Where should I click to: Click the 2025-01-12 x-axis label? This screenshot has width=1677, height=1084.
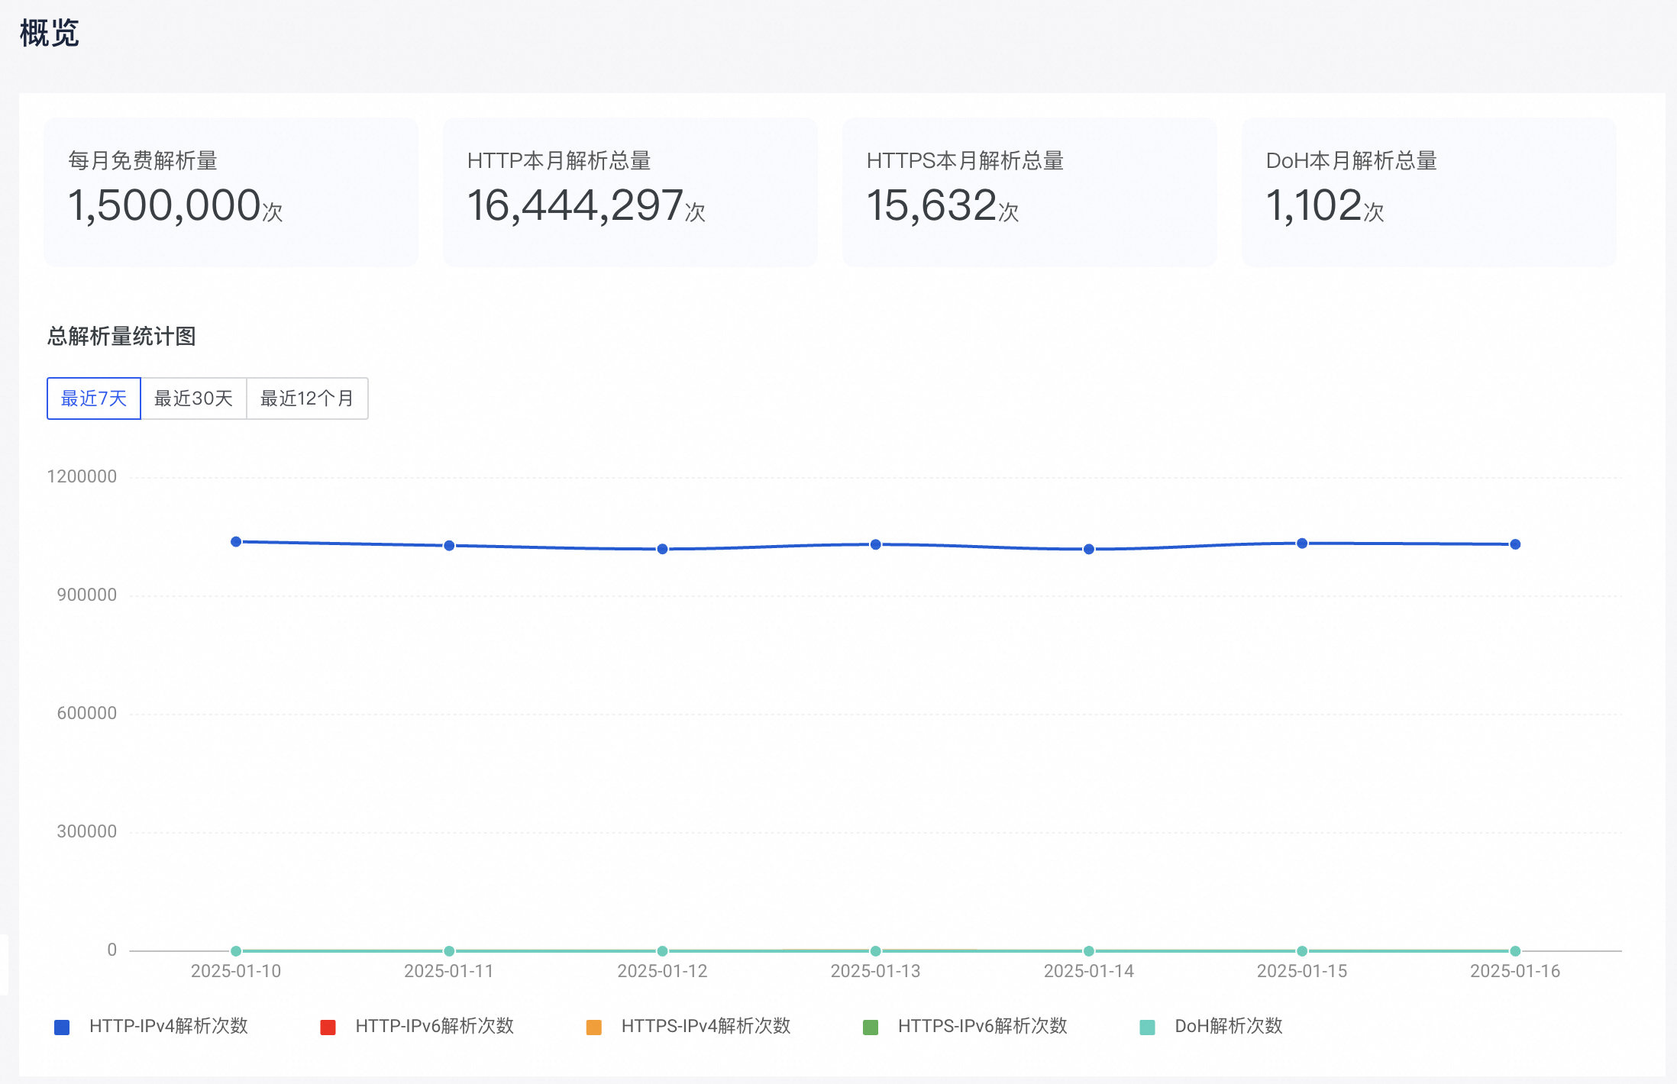662,971
